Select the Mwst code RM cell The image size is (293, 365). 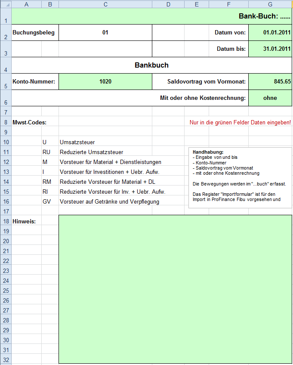click(50, 182)
